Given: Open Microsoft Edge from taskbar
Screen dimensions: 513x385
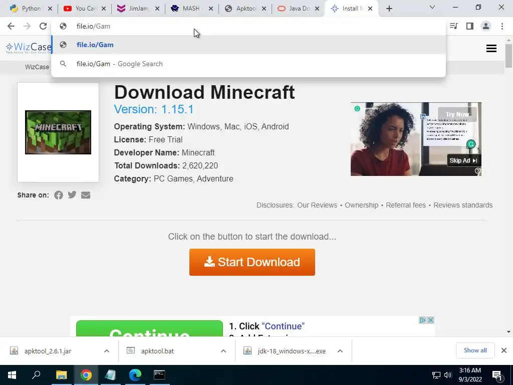Looking at the screenshot, I should point(135,375).
